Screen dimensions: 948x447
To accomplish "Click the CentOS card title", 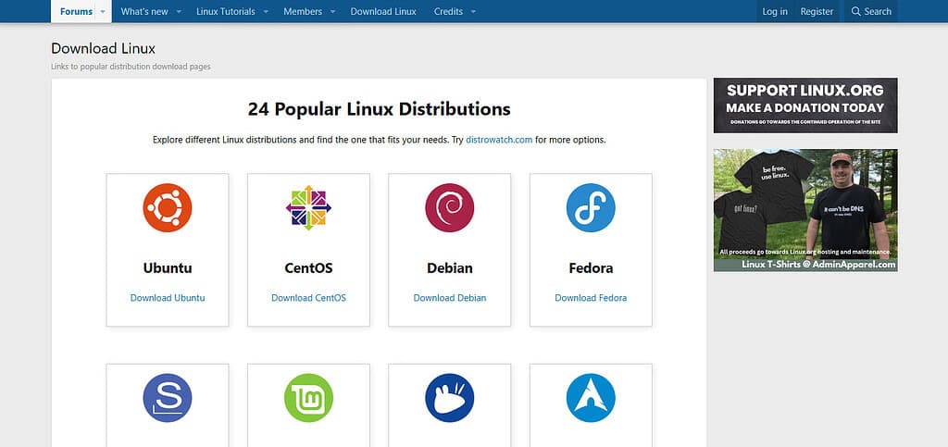I will pos(308,268).
